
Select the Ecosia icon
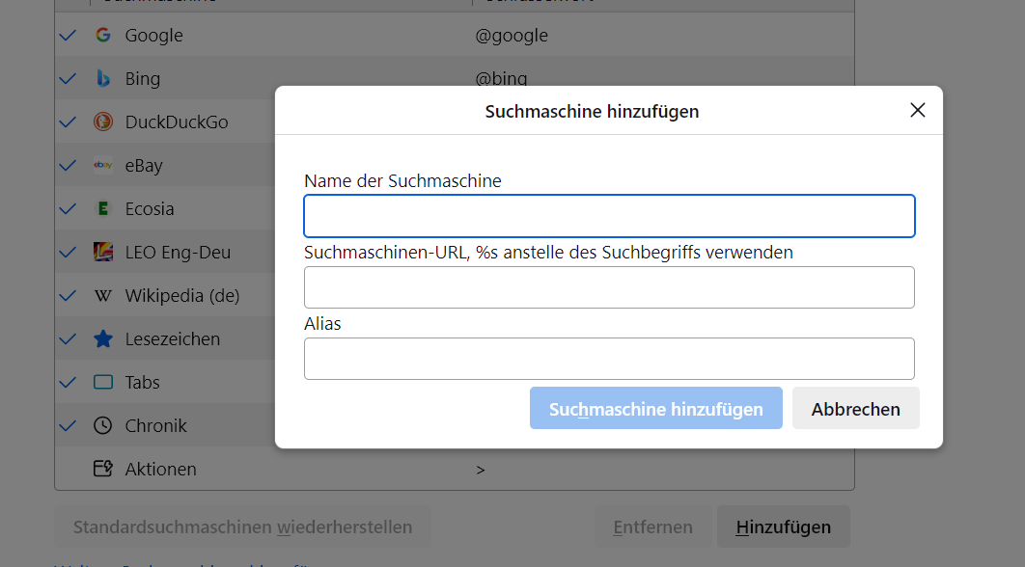point(103,209)
